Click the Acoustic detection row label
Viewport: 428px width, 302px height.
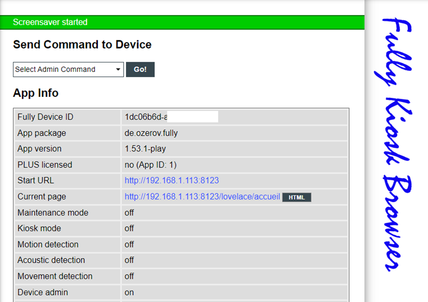point(51,260)
